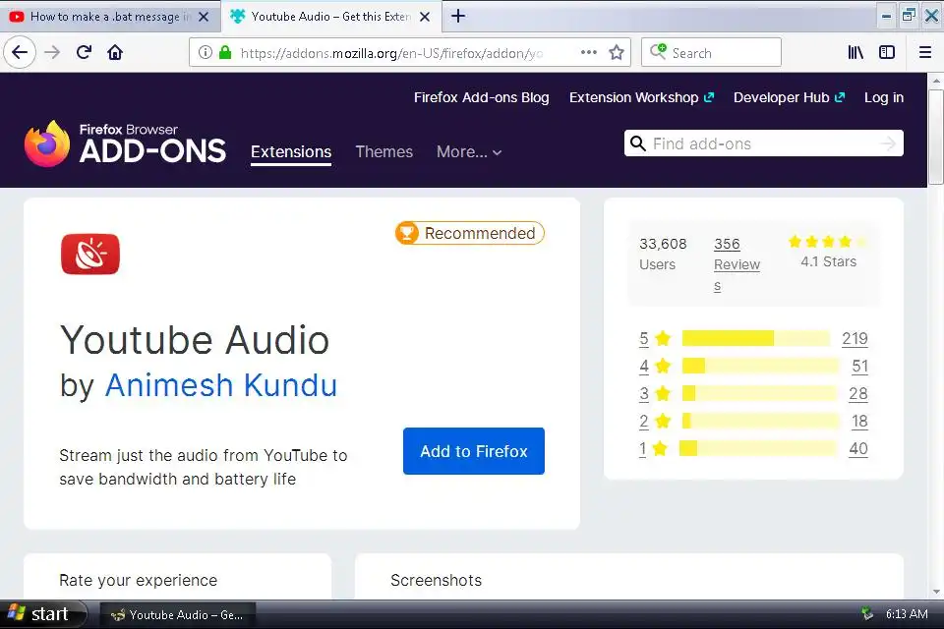Click the Screenshots heading
The height and width of the screenshot is (629, 944).
[436, 580]
